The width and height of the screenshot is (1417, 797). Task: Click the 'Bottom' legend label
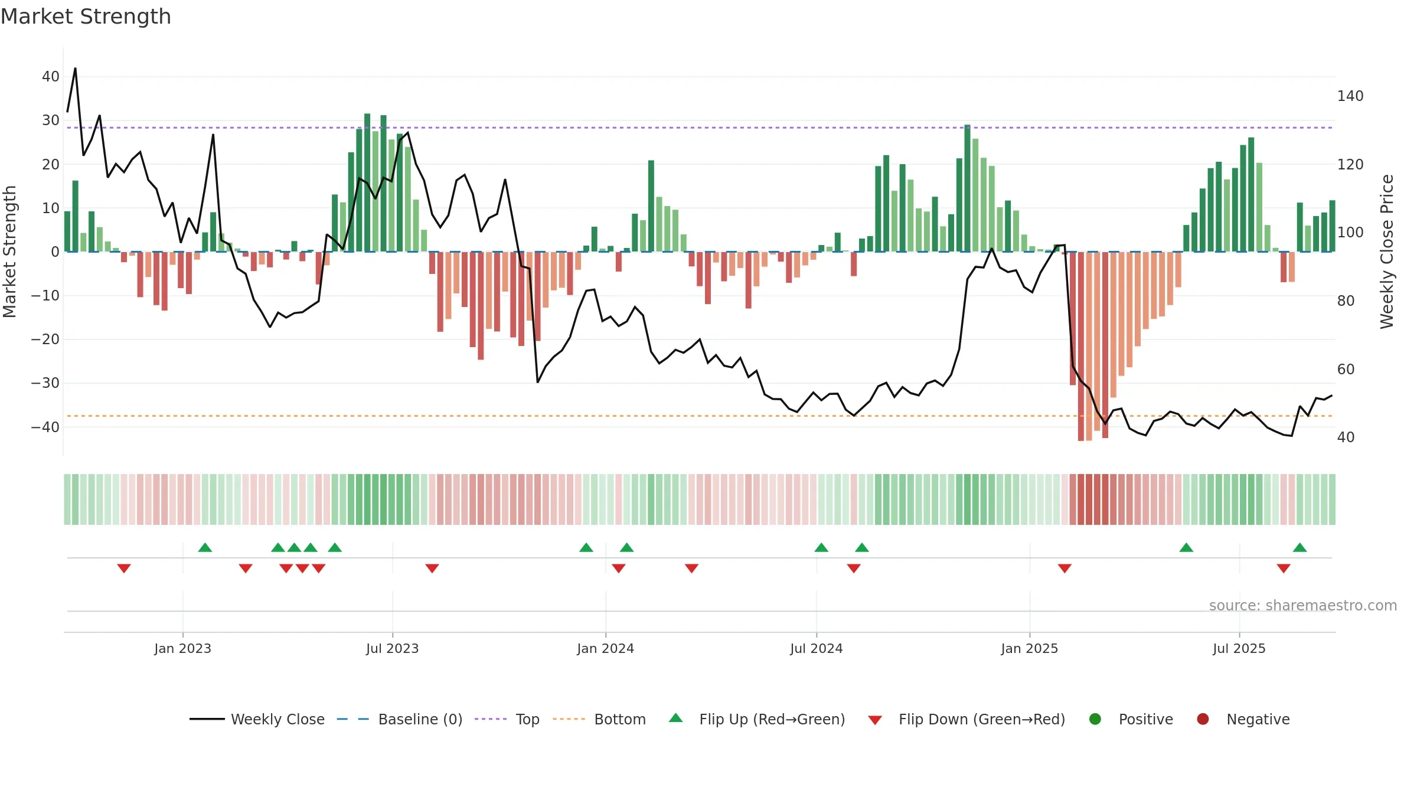(x=620, y=719)
